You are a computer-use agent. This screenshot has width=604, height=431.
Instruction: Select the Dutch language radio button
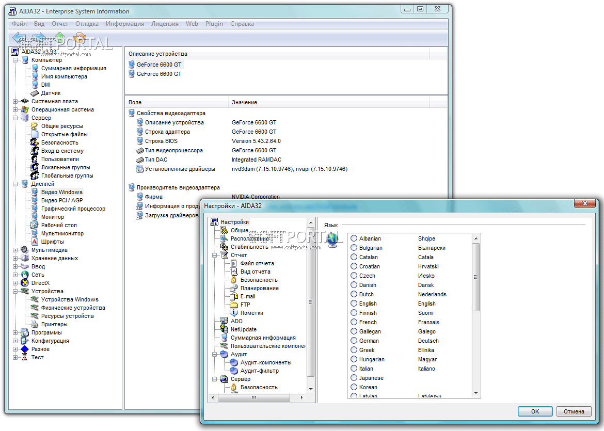(x=354, y=294)
